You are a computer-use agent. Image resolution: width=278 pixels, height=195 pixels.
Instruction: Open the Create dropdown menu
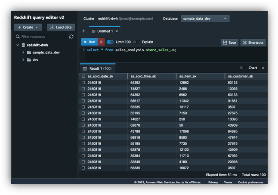tap(28, 27)
